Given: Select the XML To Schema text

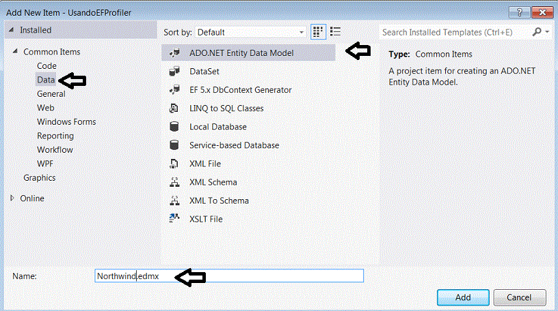Looking at the screenshot, I should coord(219,201).
